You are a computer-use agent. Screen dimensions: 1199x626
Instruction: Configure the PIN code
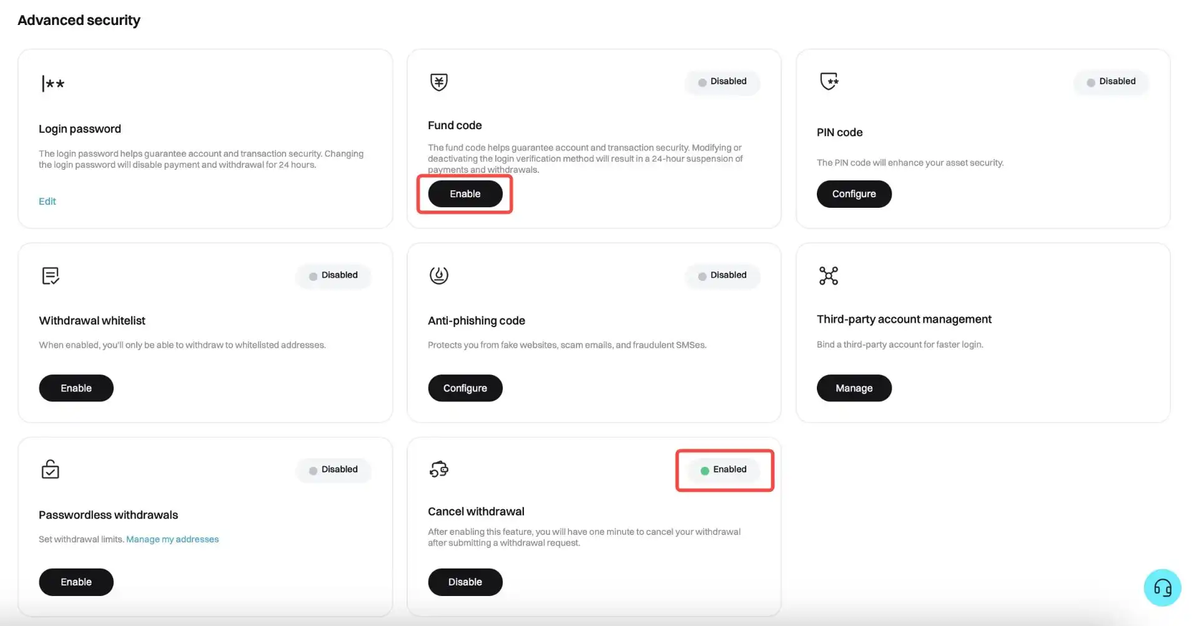pos(854,194)
